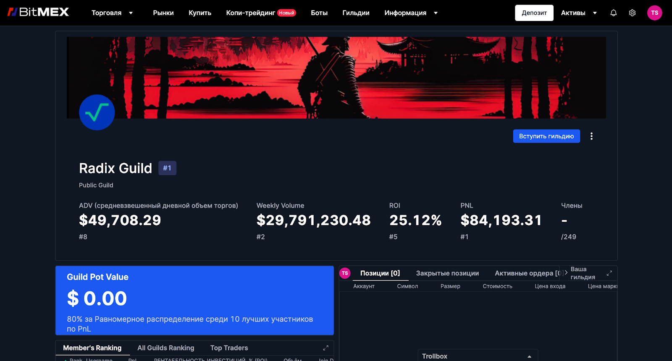Go to Рынки in the top navigation
This screenshot has width=672, height=361.
(163, 13)
